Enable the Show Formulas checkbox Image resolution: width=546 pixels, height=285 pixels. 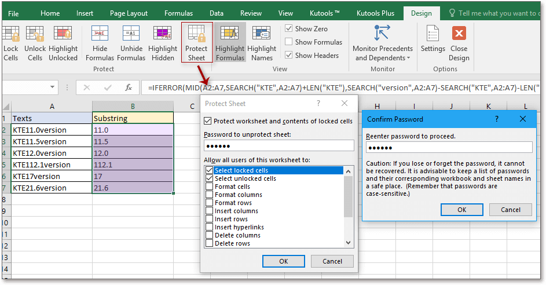pos(289,42)
